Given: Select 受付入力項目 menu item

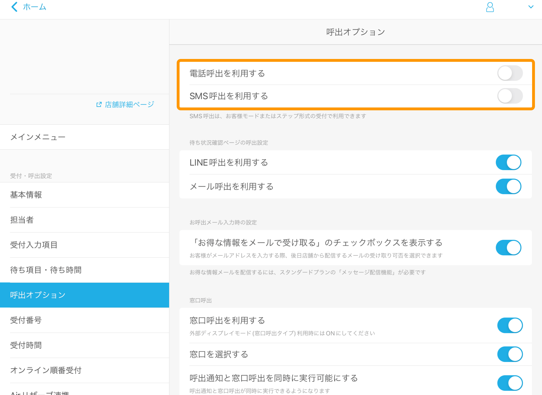Looking at the screenshot, I should point(34,245).
